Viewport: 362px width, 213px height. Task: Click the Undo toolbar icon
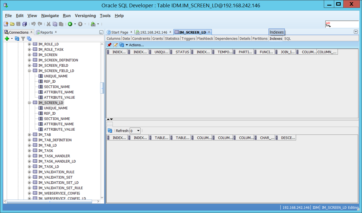coord(33,24)
